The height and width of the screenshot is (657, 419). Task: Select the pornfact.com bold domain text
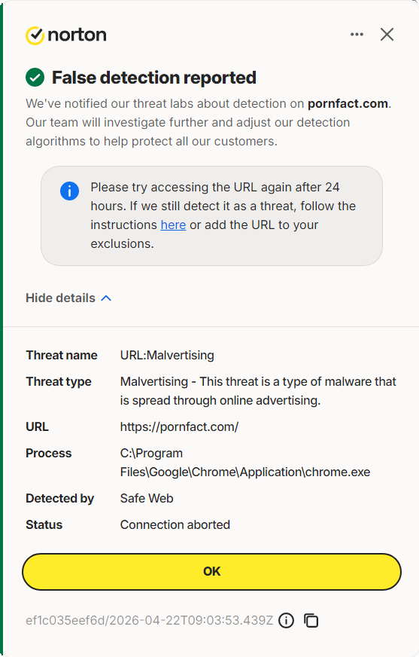point(348,103)
